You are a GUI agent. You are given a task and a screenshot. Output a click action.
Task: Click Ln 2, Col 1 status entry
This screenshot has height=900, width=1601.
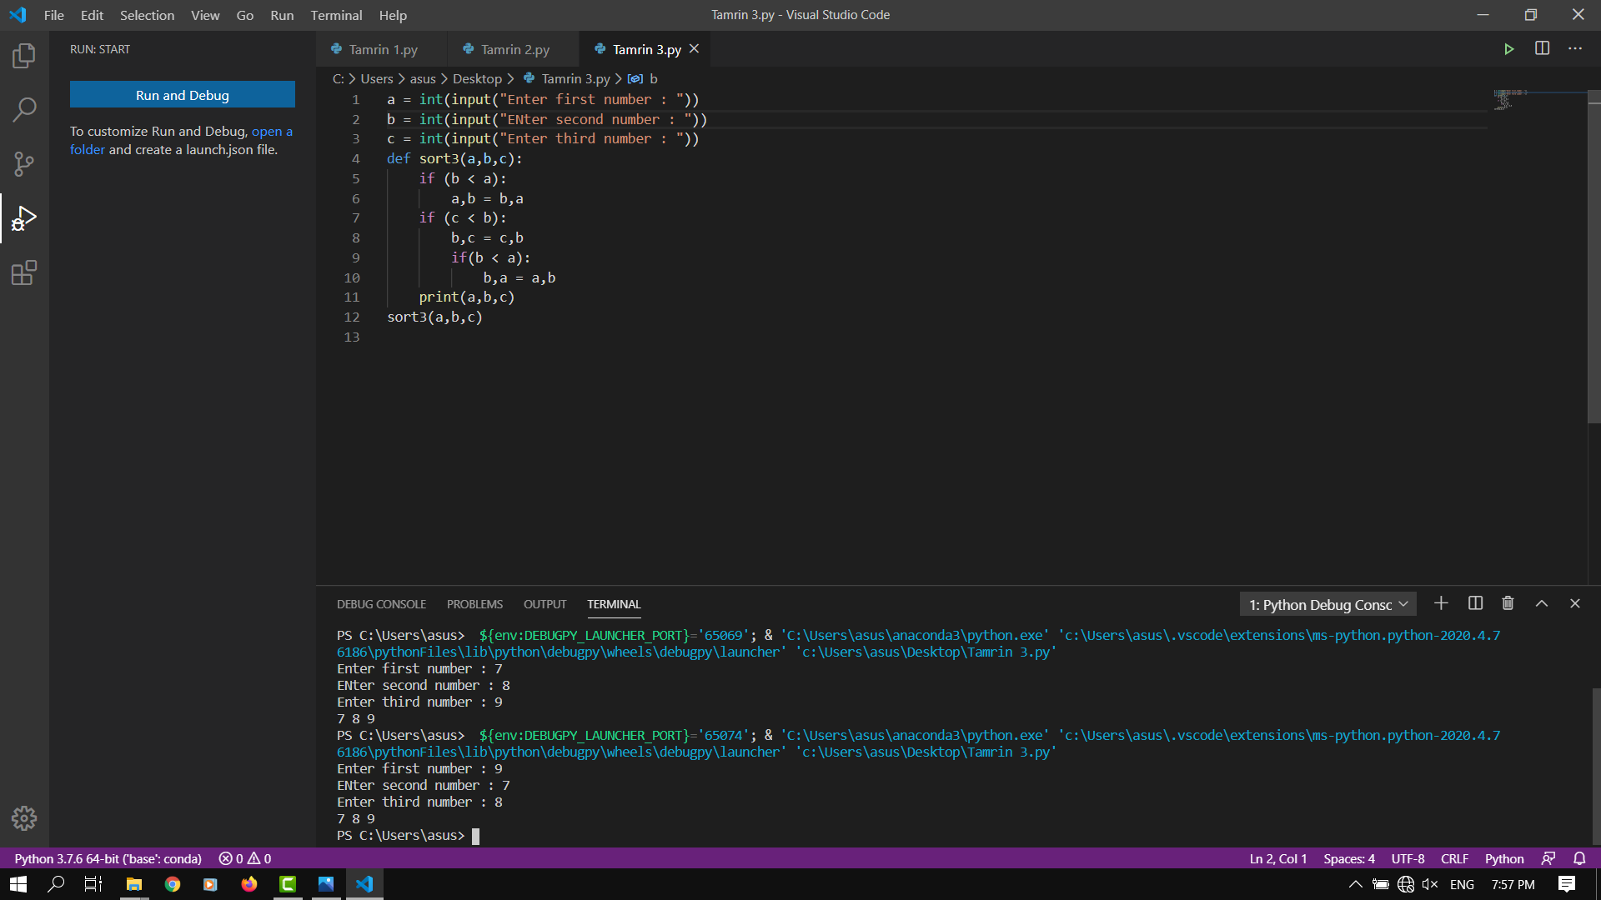pyautogui.click(x=1278, y=858)
